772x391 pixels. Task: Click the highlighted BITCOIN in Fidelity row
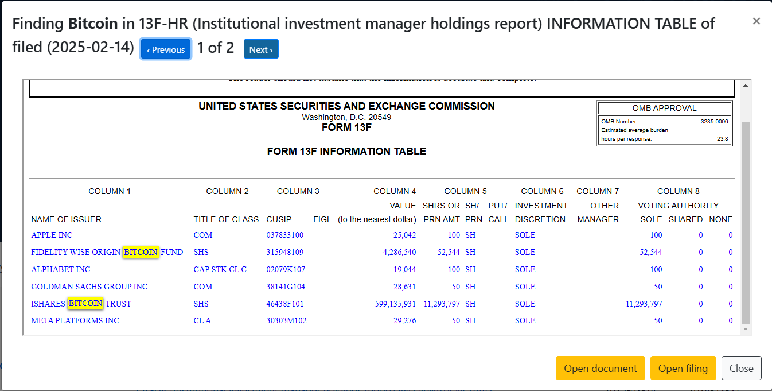tap(141, 252)
